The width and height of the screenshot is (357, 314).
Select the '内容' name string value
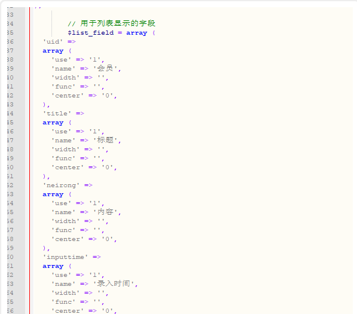tap(105, 212)
